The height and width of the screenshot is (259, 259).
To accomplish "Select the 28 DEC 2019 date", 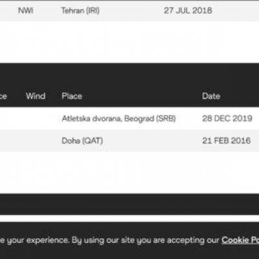I will (x=227, y=118).
